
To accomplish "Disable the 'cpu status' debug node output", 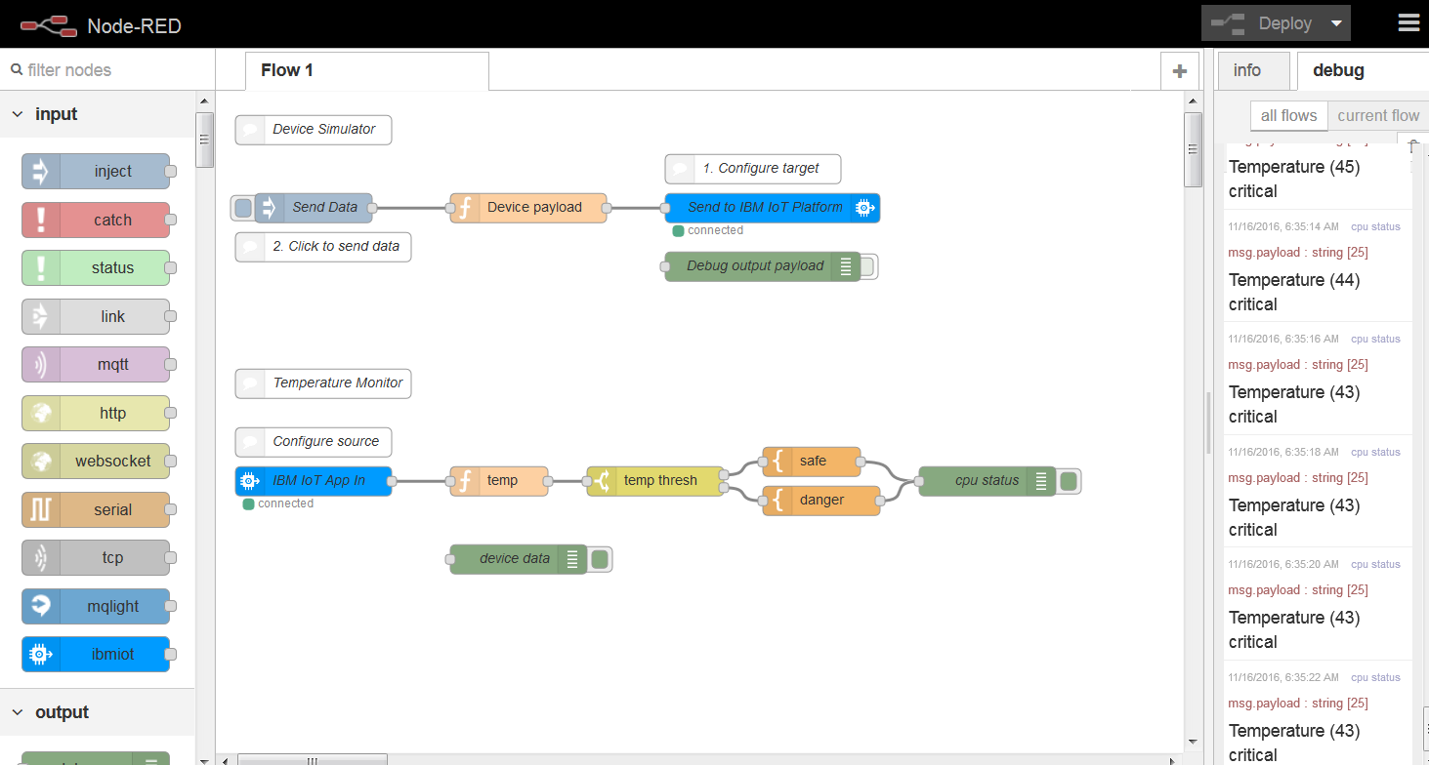I will (x=1068, y=481).
